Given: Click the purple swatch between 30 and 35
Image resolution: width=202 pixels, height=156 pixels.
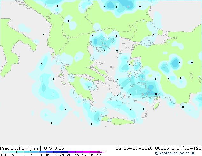Looking at the screenshot, I should point(72,152).
